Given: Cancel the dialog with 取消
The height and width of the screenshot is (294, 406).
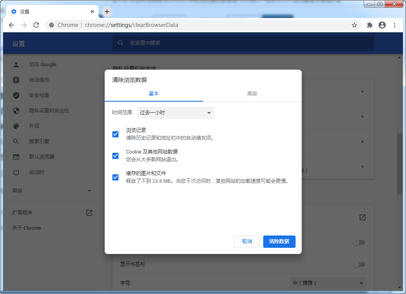Looking at the screenshot, I should coord(247,242).
